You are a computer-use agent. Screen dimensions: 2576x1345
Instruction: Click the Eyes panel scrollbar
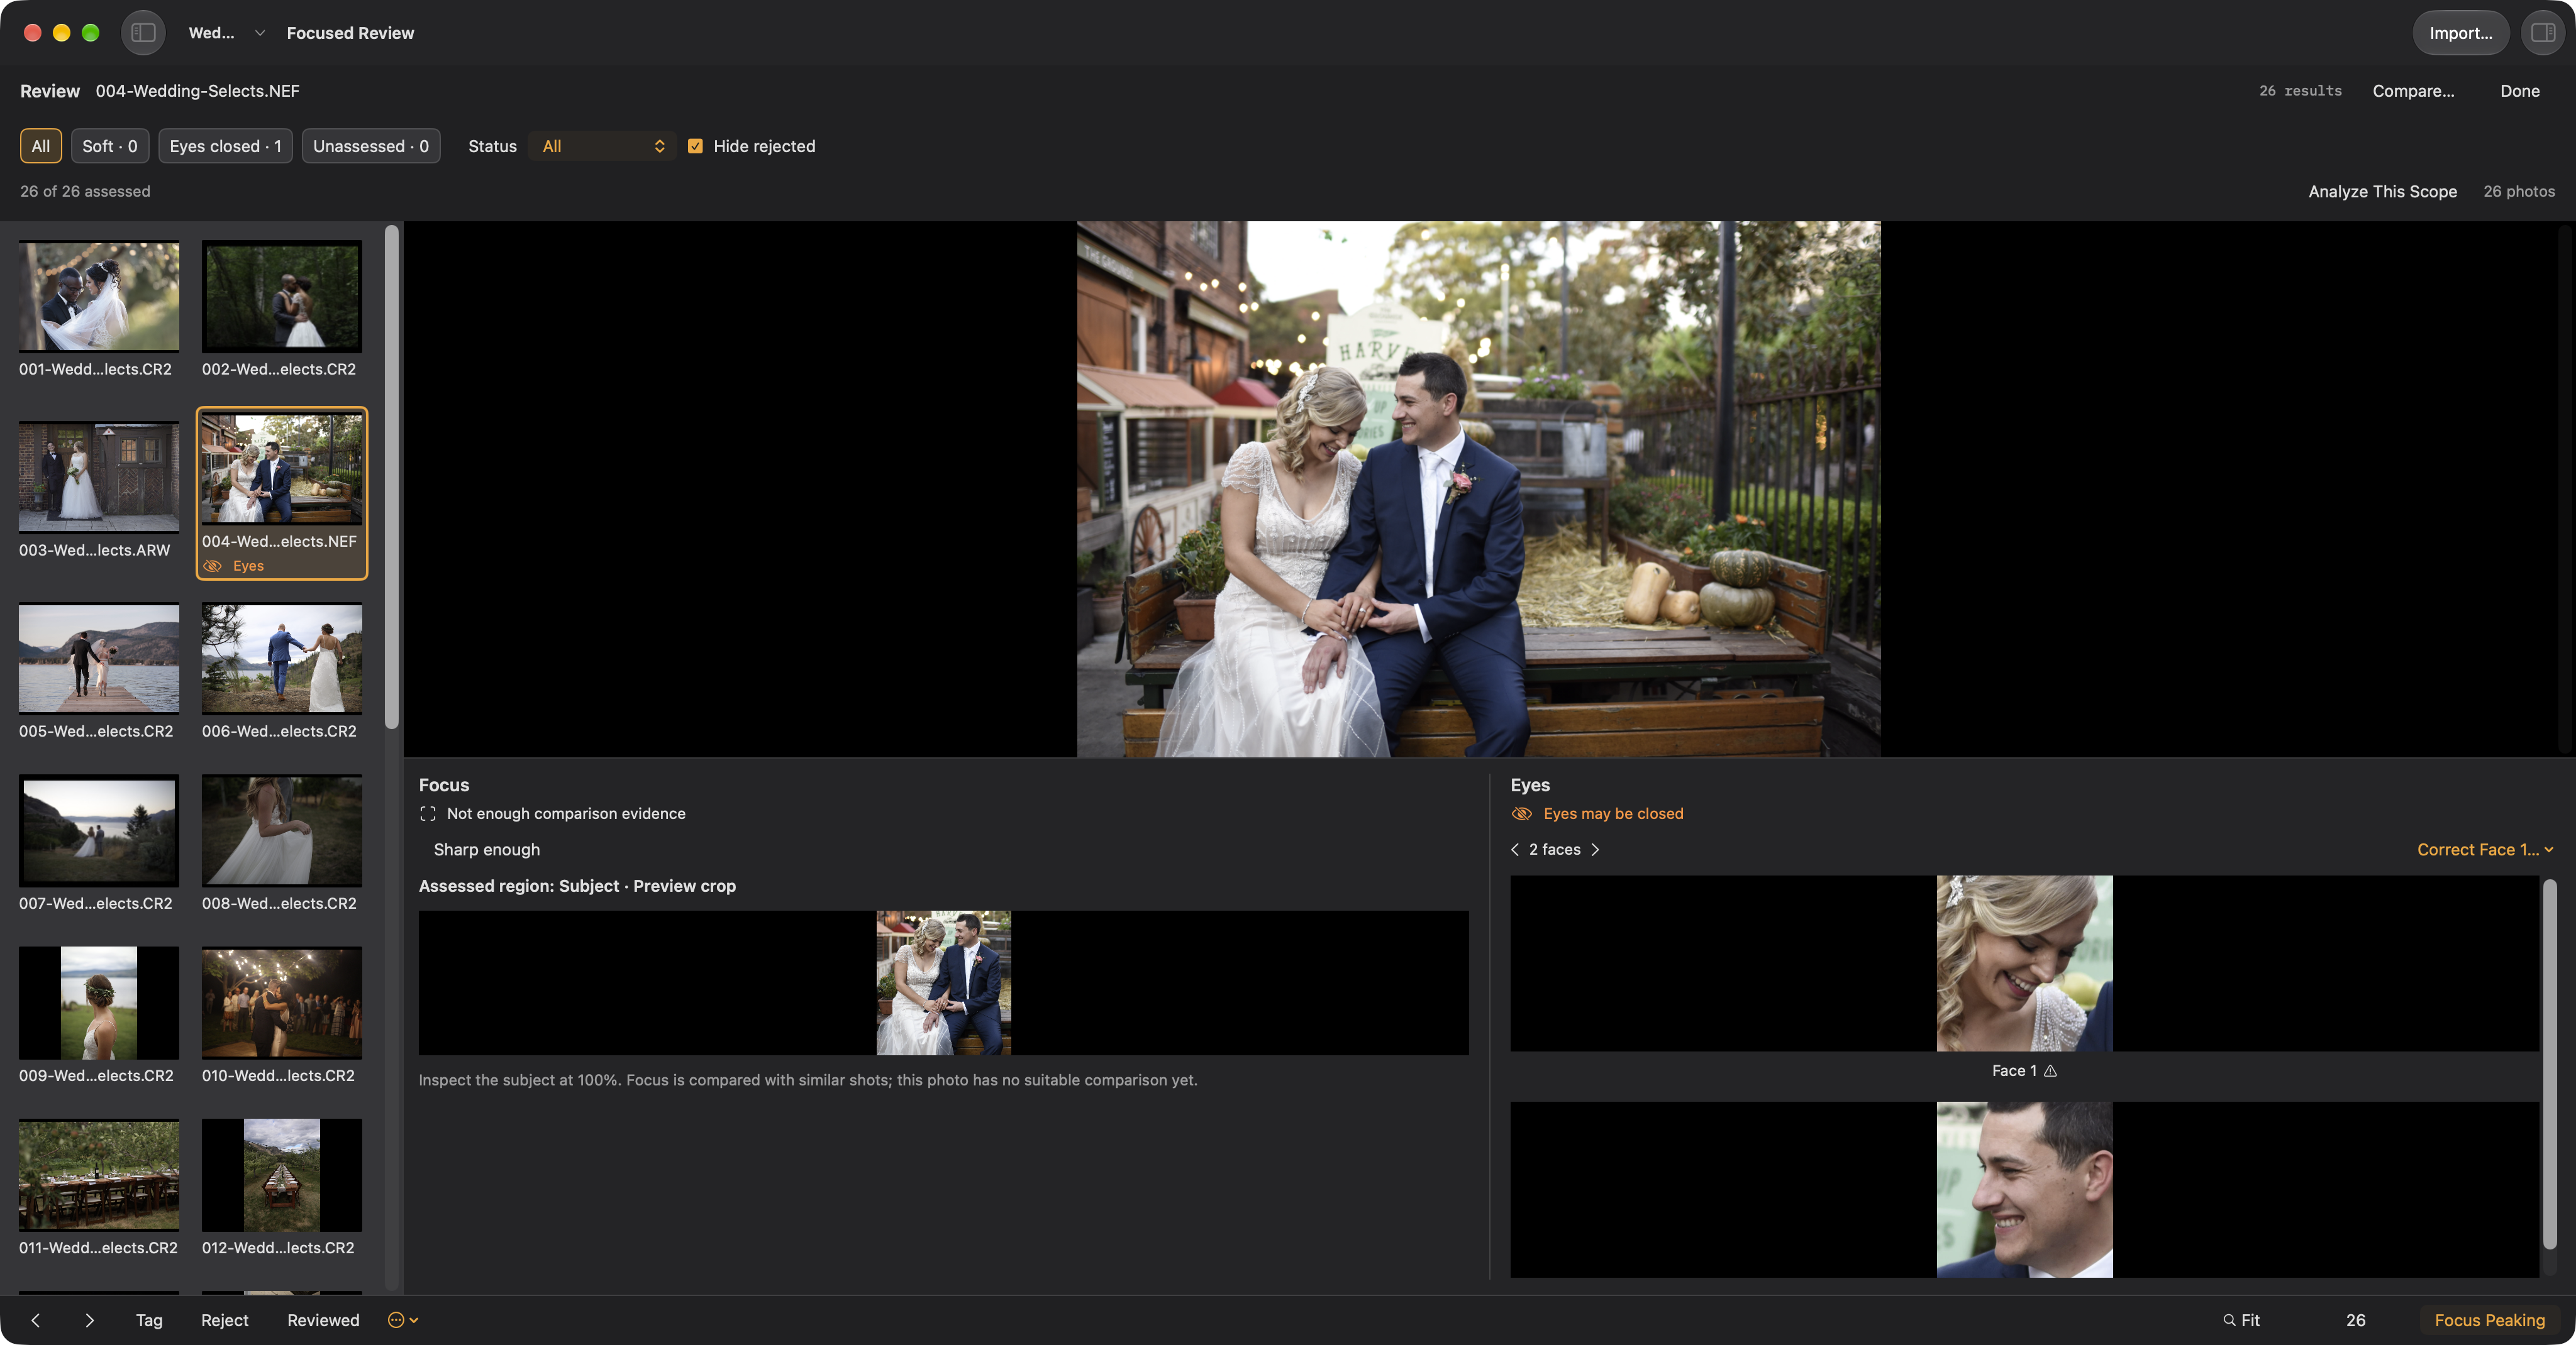click(2549, 1064)
